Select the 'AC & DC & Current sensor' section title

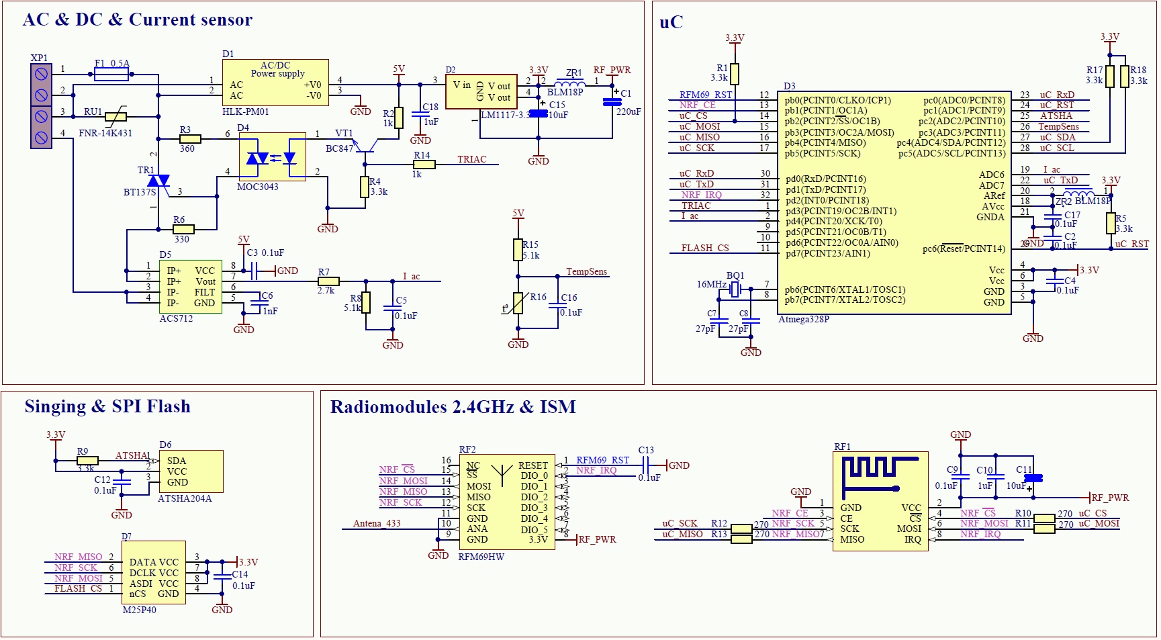pos(138,20)
